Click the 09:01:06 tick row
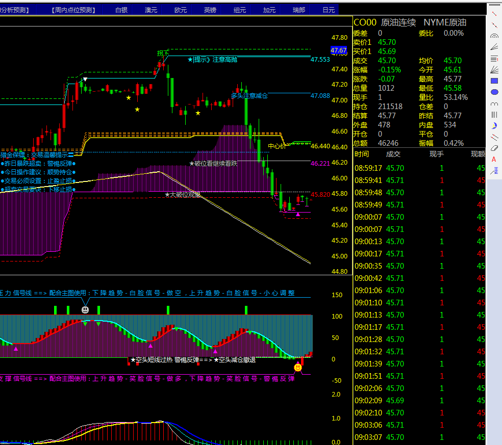This screenshot has height=445, width=502. [x=419, y=291]
